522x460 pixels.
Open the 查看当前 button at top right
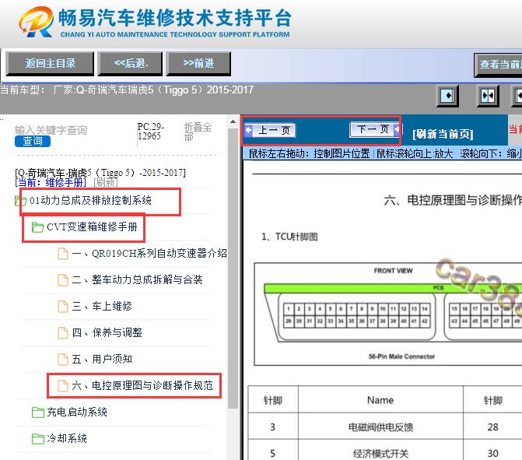point(499,65)
